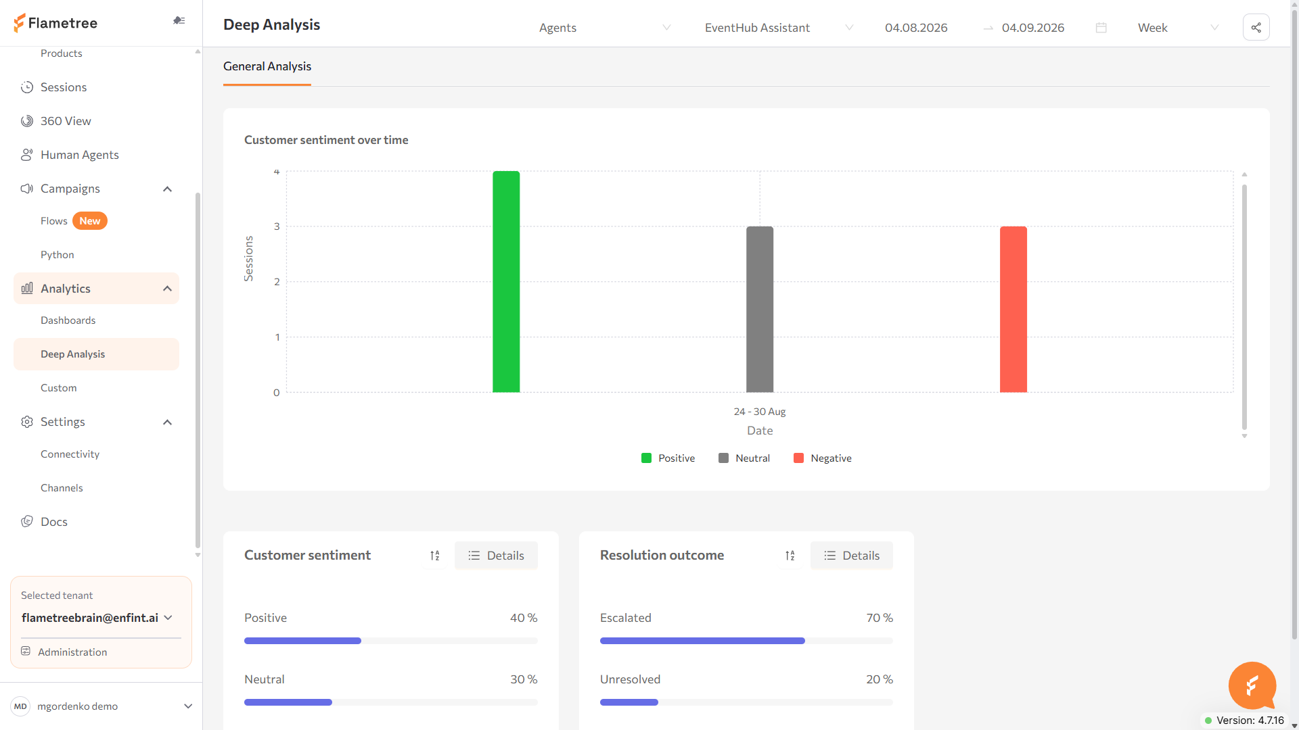Image resolution: width=1299 pixels, height=730 pixels.
Task: Open the EventHub Assistant dropdown
Action: [x=778, y=28]
